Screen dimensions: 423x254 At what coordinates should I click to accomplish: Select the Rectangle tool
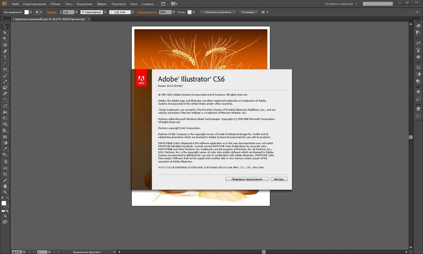(x=5, y=70)
